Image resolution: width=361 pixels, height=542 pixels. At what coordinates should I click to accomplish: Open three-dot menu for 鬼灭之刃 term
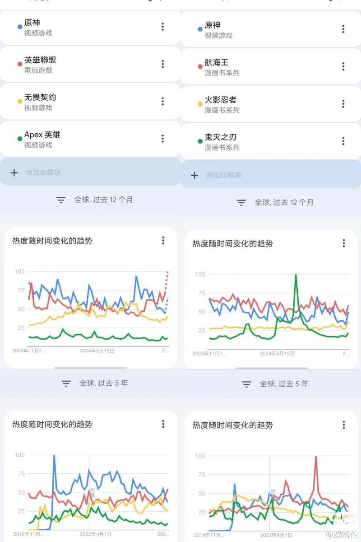pos(343,141)
